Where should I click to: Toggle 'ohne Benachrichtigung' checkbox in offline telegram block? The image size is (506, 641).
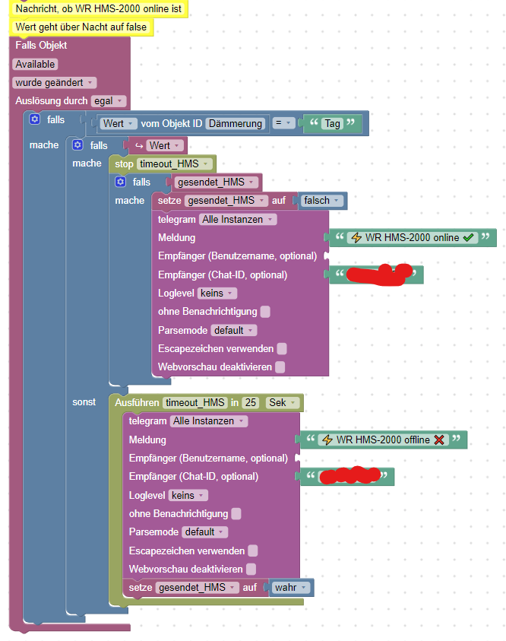point(236,513)
